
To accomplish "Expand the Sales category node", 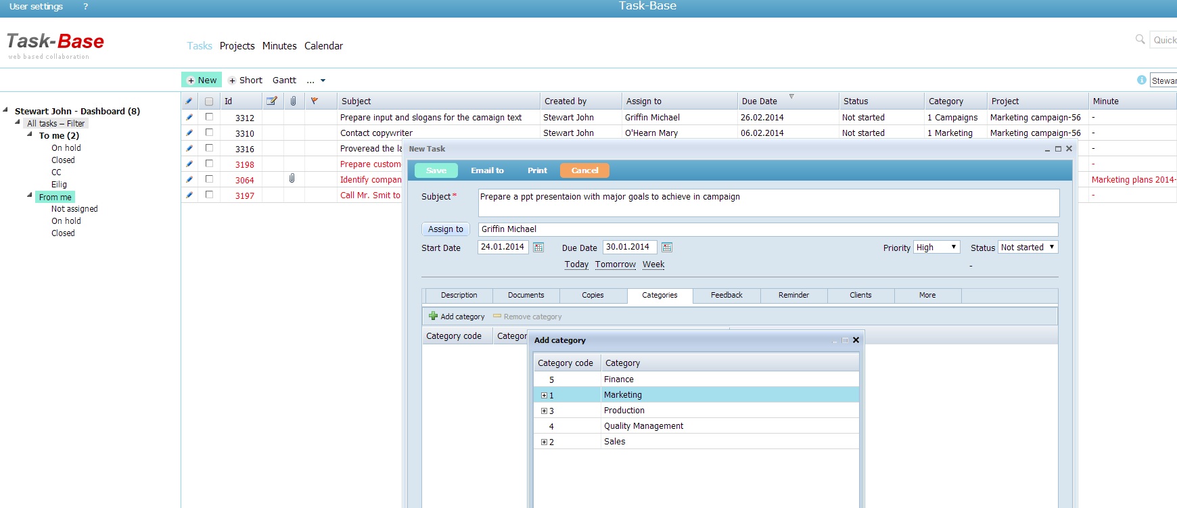I will (544, 442).
